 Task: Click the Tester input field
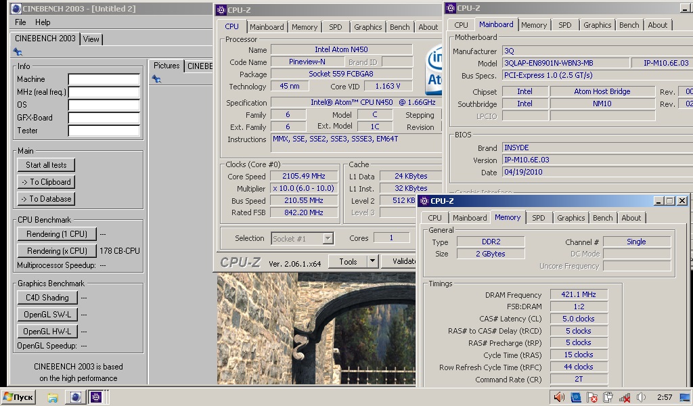[104, 131]
